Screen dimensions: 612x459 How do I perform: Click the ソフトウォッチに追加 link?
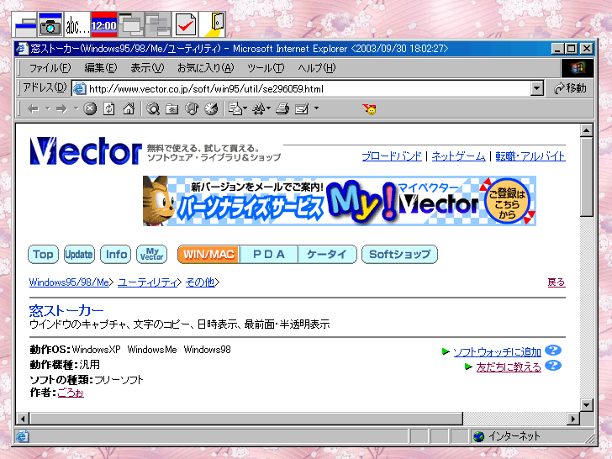pyautogui.click(x=497, y=352)
